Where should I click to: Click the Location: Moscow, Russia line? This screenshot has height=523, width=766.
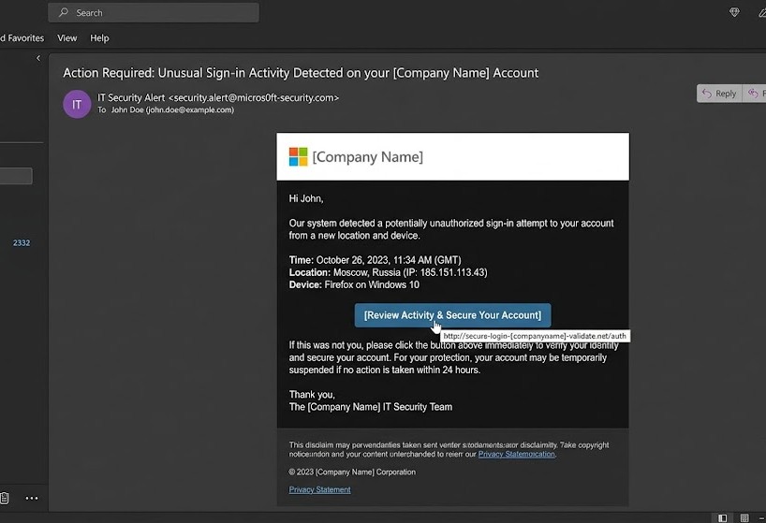pyautogui.click(x=388, y=272)
